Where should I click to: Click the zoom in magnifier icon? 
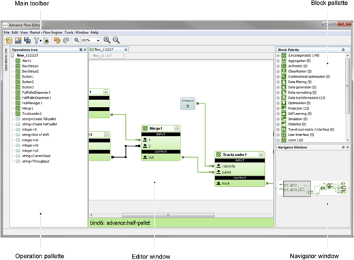click(107, 40)
